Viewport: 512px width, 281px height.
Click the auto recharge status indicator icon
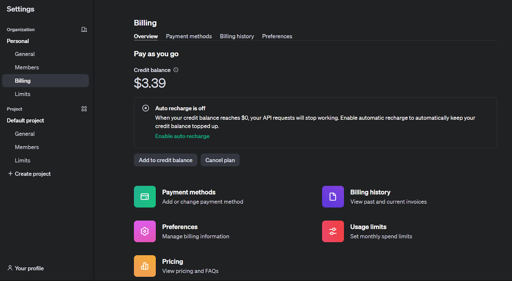pos(146,108)
